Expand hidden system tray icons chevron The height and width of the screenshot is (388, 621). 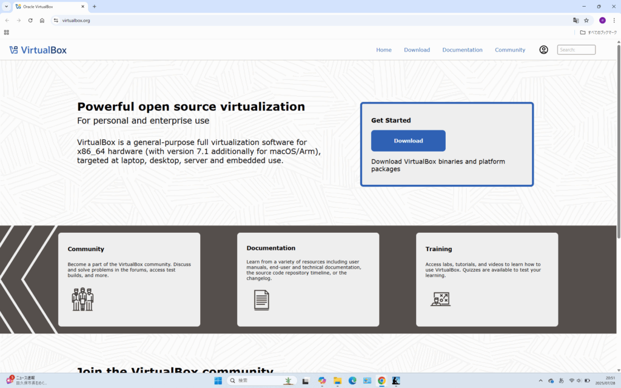540,381
